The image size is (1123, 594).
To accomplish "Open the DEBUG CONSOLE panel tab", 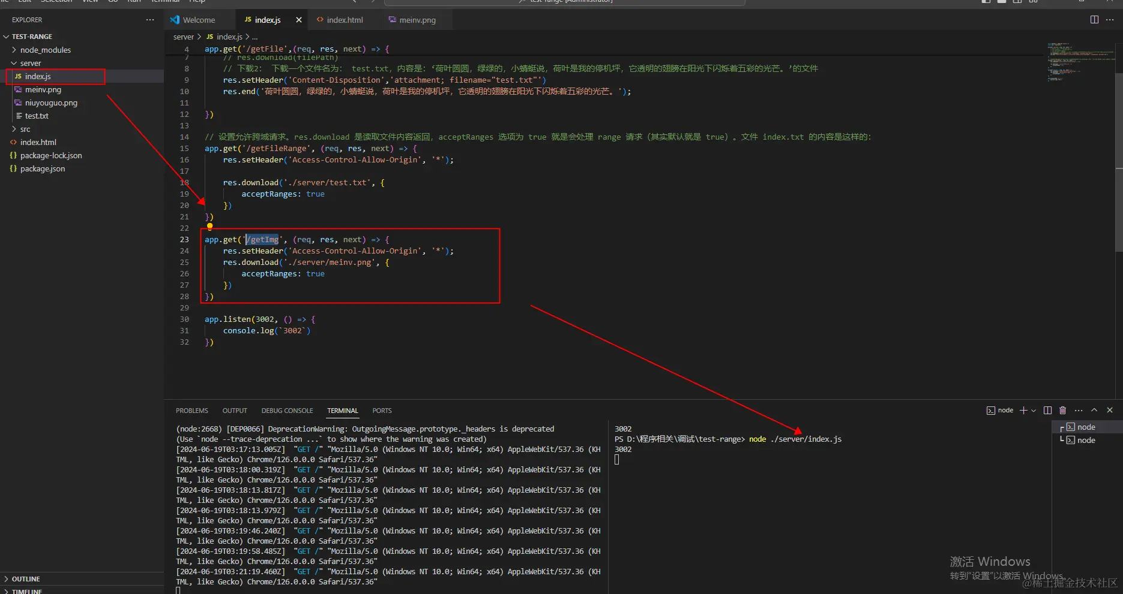I will [x=287, y=411].
